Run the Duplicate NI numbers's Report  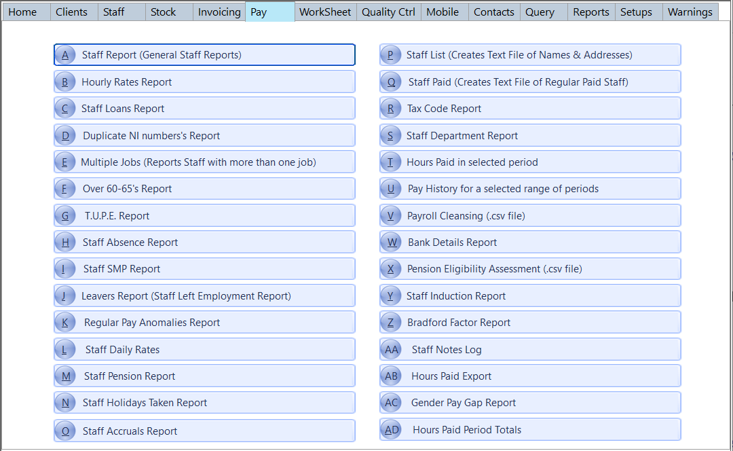pos(204,134)
